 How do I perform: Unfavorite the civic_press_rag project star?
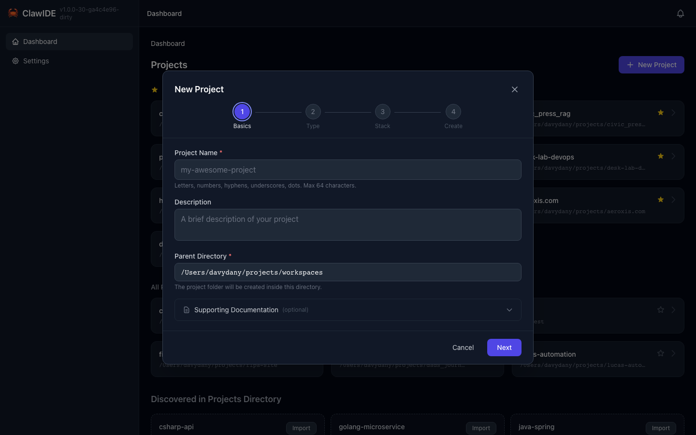[660, 112]
